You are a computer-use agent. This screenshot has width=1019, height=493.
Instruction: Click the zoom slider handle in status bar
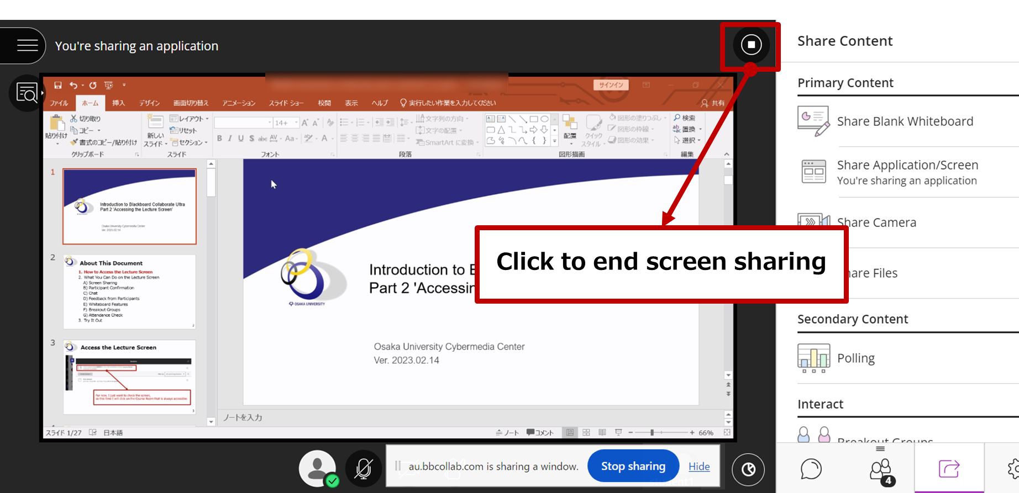click(652, 432)
